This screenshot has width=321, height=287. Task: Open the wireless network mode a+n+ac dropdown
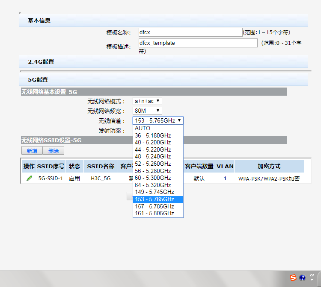tap(147, 101)
